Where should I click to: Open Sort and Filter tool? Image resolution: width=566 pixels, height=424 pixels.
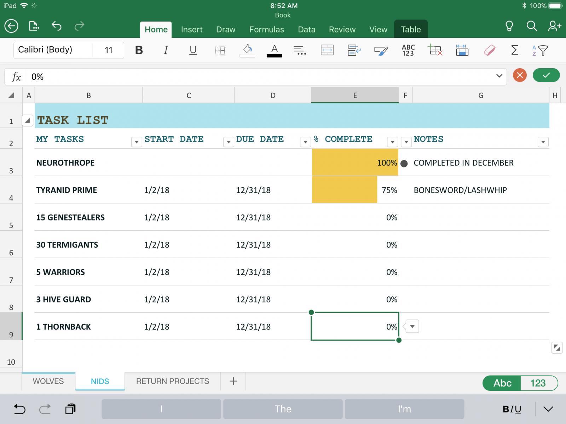pyautogui.click(x=540, y=50)
